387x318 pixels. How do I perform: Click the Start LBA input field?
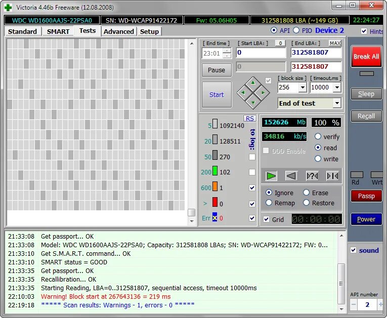(x=261, y=53)
